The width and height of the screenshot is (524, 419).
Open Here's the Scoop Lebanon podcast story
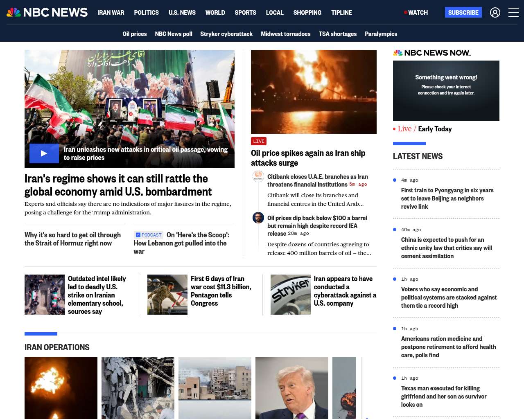[181, 243]
